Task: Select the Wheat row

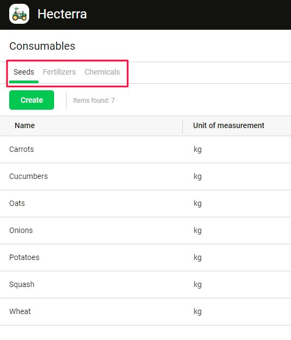Action: pos(145,311)
